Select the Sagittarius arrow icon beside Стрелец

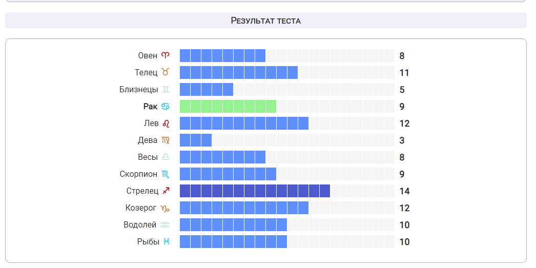click(x=165, y=191)
